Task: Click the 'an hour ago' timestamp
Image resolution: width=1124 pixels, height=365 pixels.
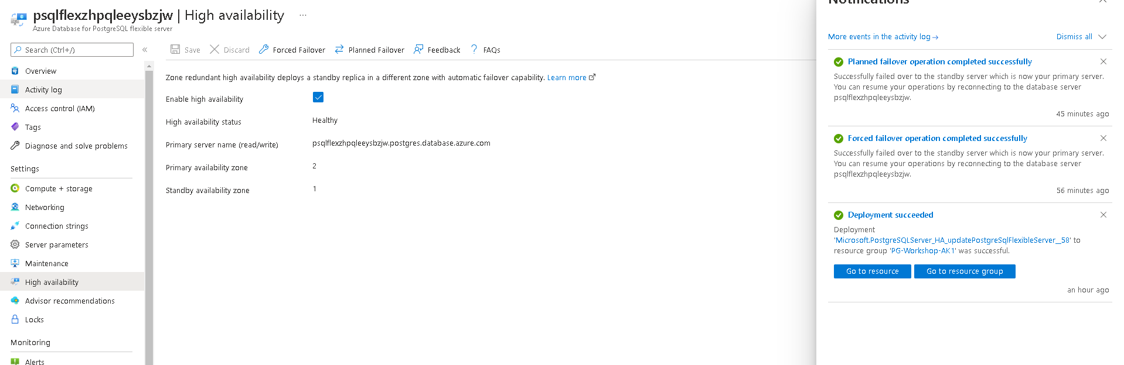Action: 1088,290
